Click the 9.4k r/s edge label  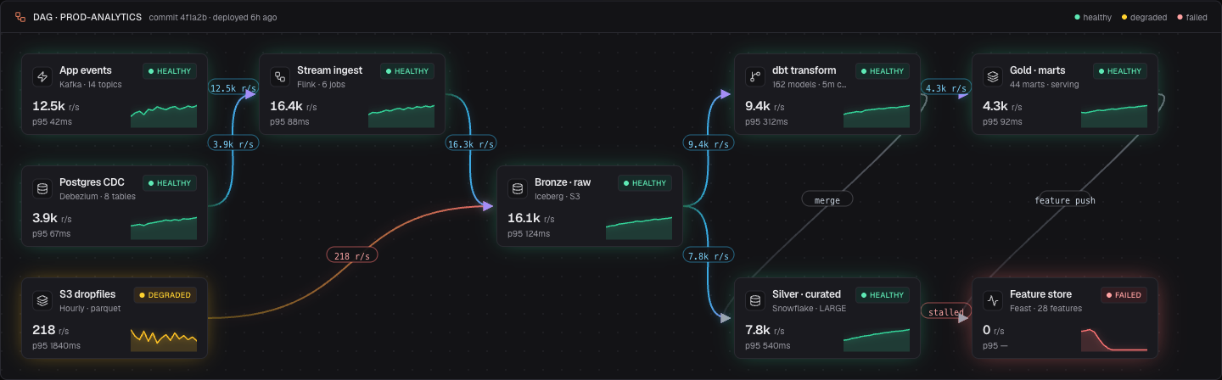[x=709, y=143]
